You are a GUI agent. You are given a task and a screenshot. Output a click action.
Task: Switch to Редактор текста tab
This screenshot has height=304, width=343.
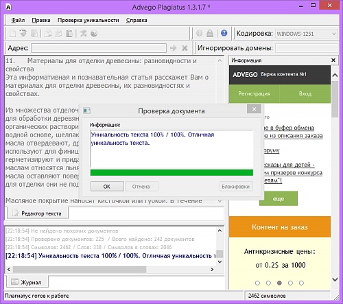click(x=38, y=213)
